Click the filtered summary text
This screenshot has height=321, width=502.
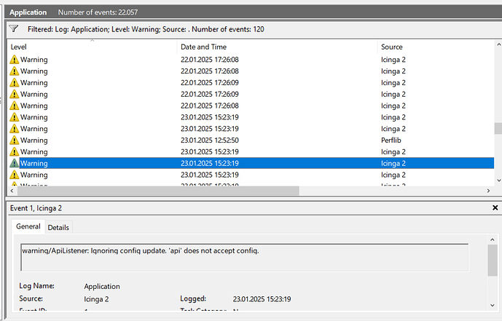(x=146, y=29)
